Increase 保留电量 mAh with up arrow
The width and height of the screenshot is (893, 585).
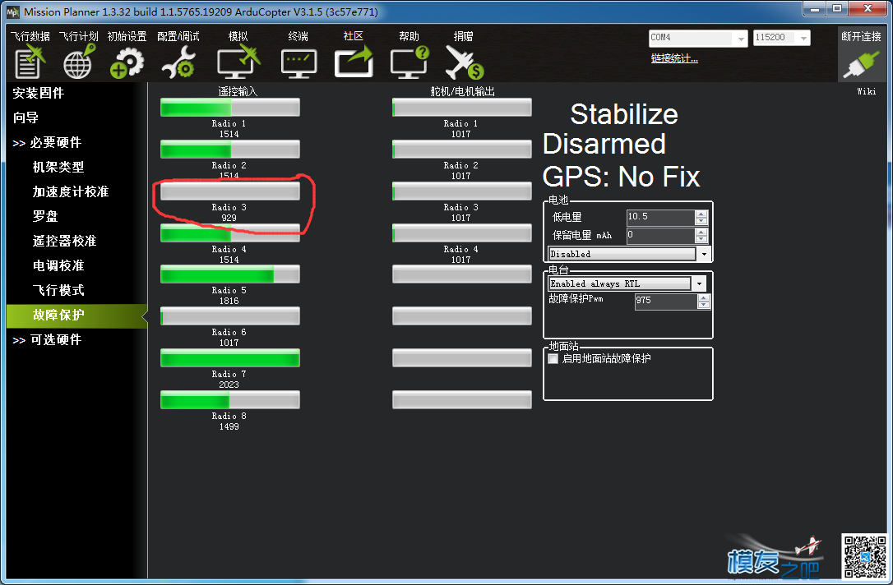click(701, 232)
